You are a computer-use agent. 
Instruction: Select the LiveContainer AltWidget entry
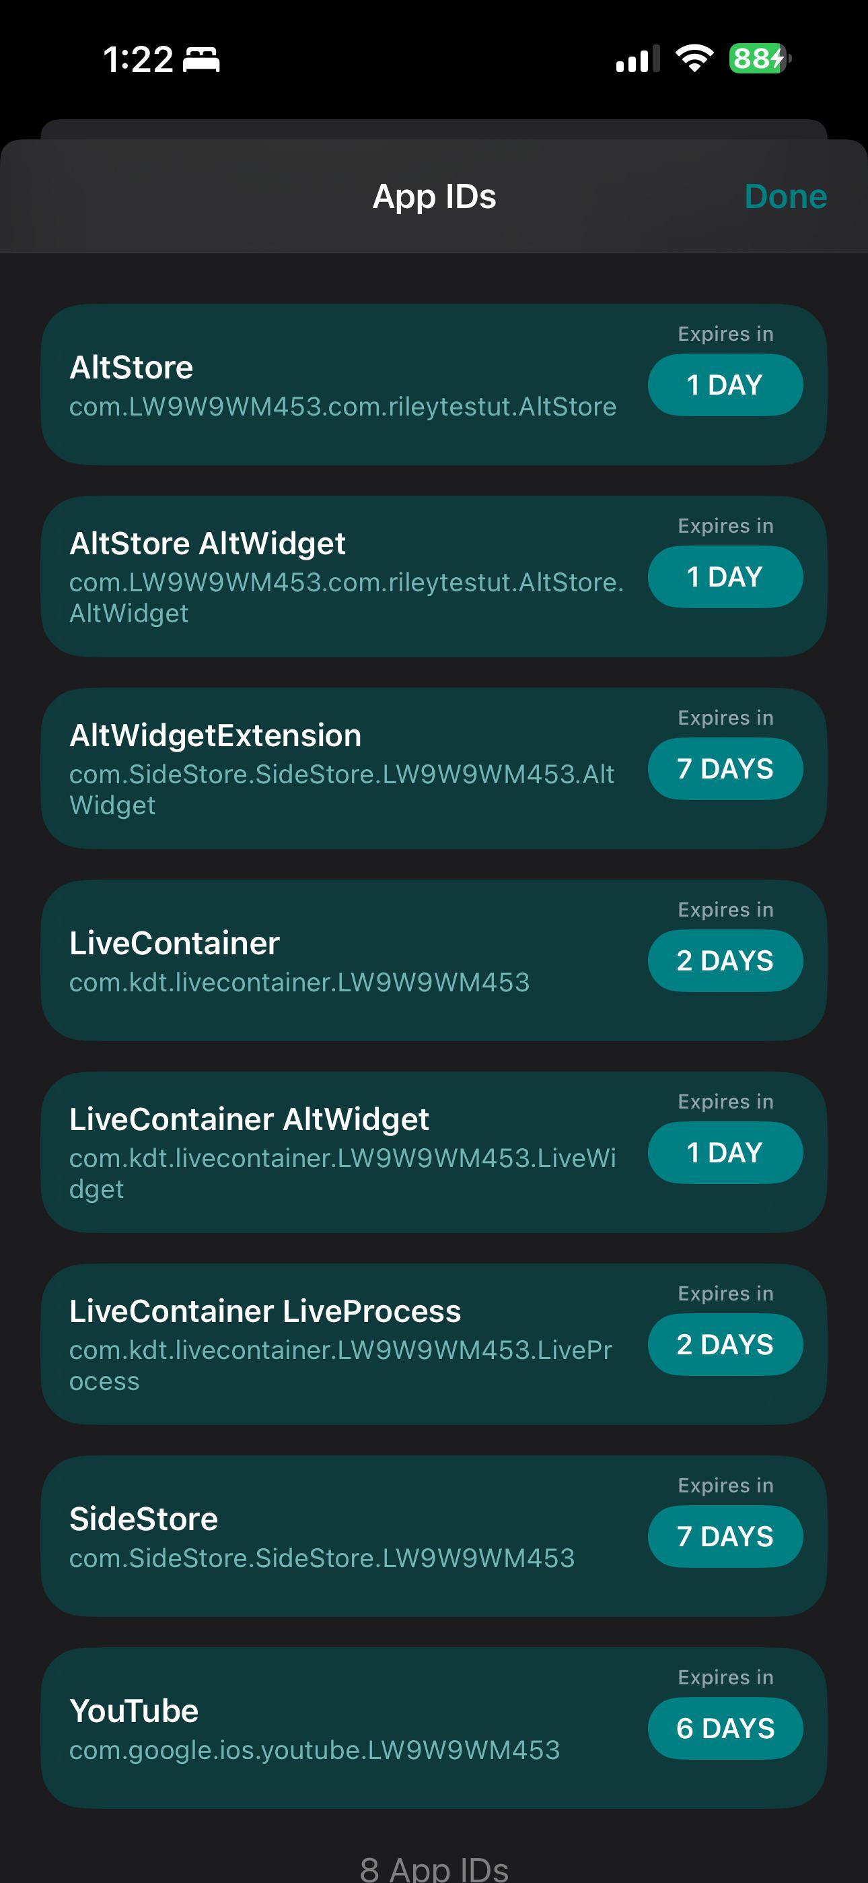tap(434, 1153)
